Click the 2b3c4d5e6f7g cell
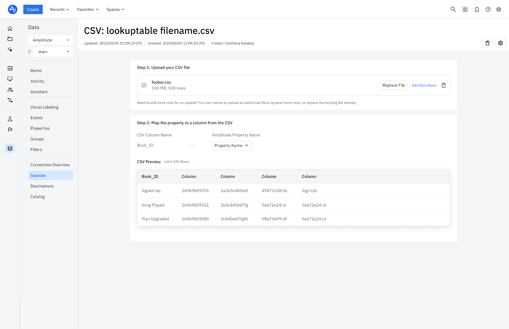509x329 pixels. tap(234, 205)
